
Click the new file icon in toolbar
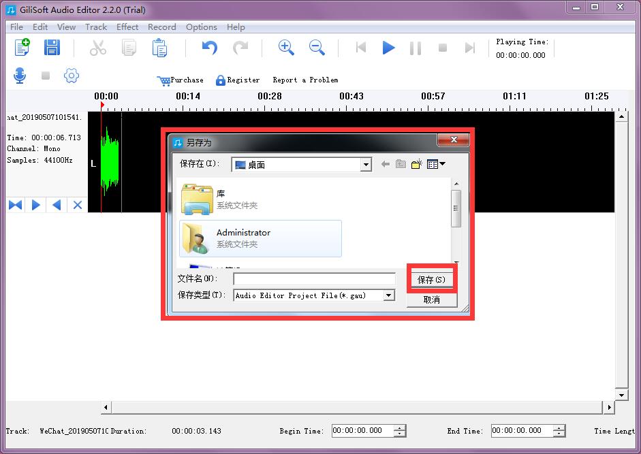[22, 48]
